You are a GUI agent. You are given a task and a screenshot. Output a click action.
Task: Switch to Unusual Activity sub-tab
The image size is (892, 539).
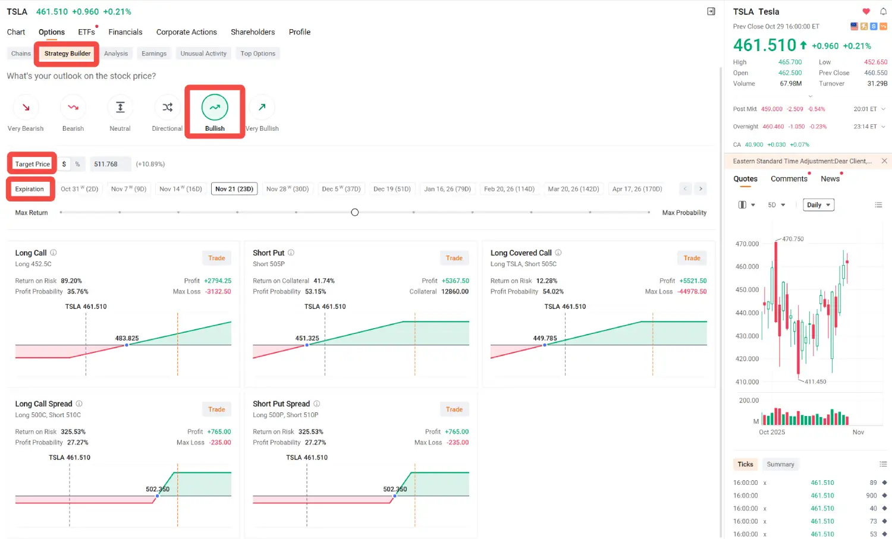[203, 53]
